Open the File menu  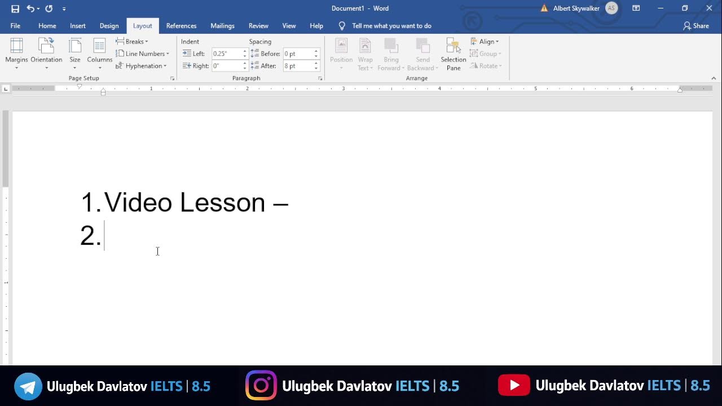click(15, 26)
